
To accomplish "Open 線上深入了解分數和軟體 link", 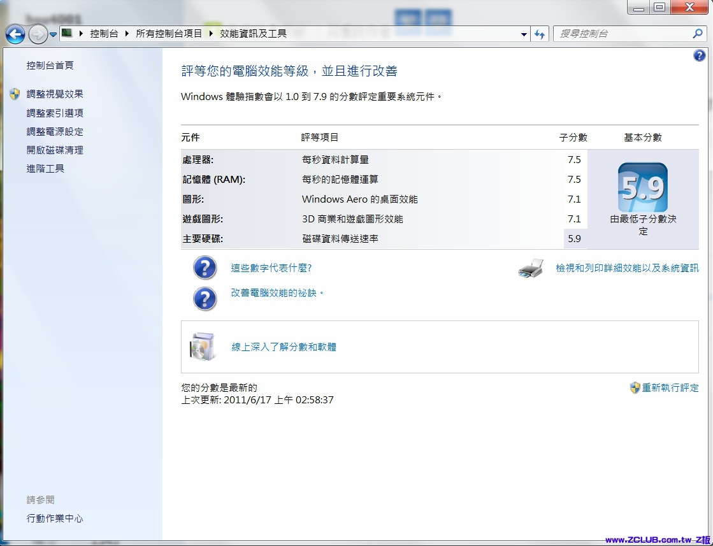I will pyautogui.click(x=284, y=347).
